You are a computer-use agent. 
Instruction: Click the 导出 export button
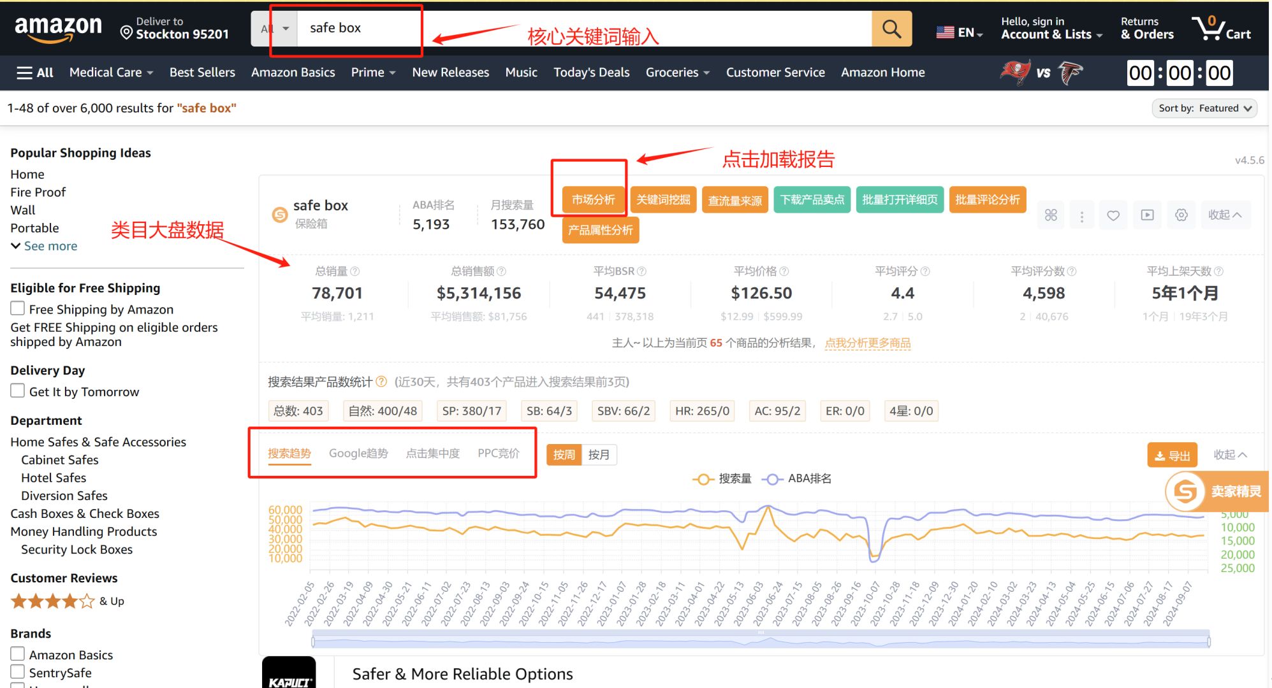pos(1173,455)
